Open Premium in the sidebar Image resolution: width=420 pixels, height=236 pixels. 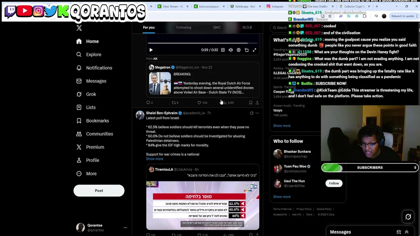(90, 147)
